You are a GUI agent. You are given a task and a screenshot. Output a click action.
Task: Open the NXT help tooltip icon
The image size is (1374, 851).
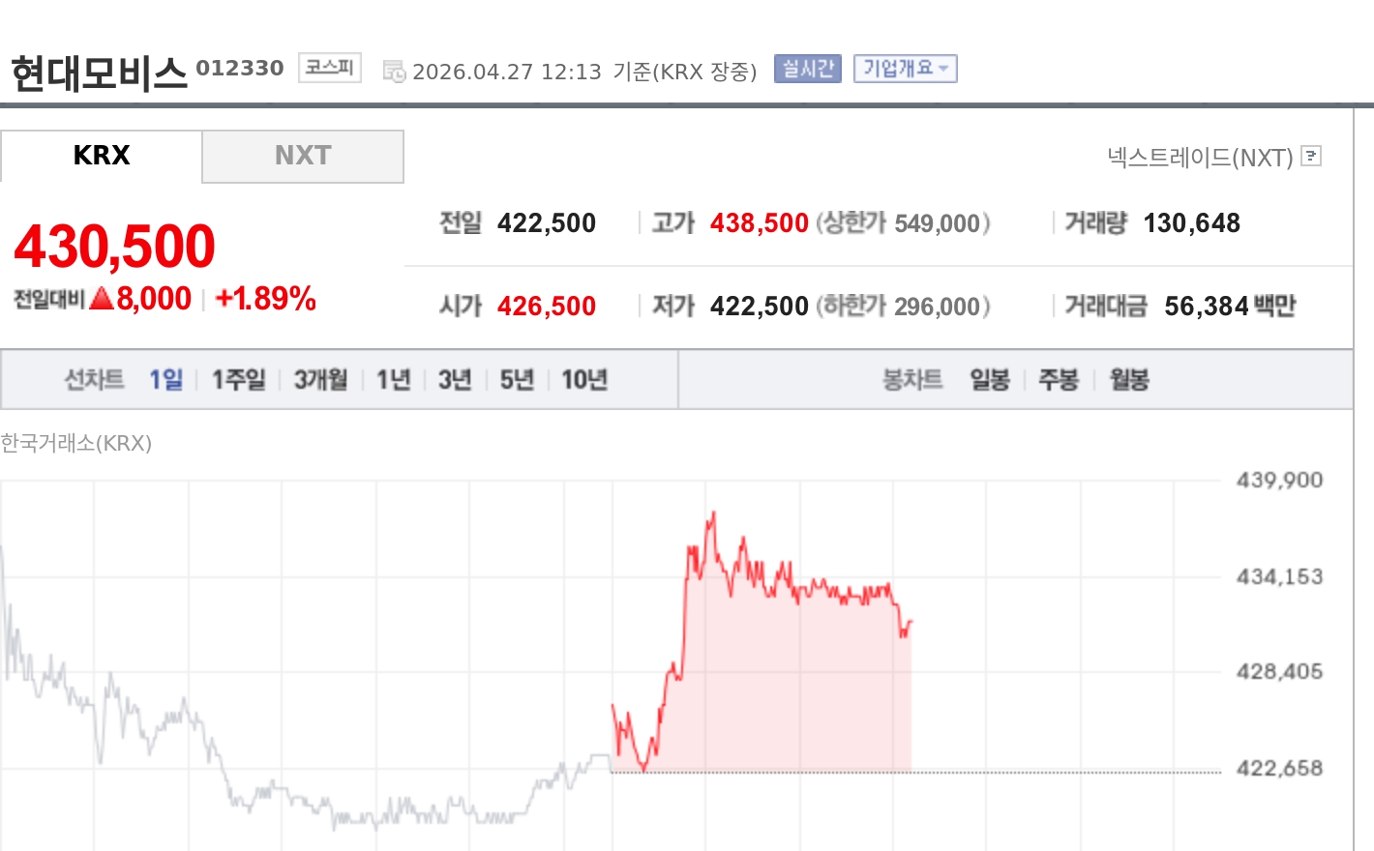[x=1312, y=156]
